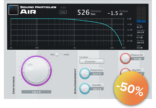Select the 91.0 °F temperature value field

click(x=97, y=74)
